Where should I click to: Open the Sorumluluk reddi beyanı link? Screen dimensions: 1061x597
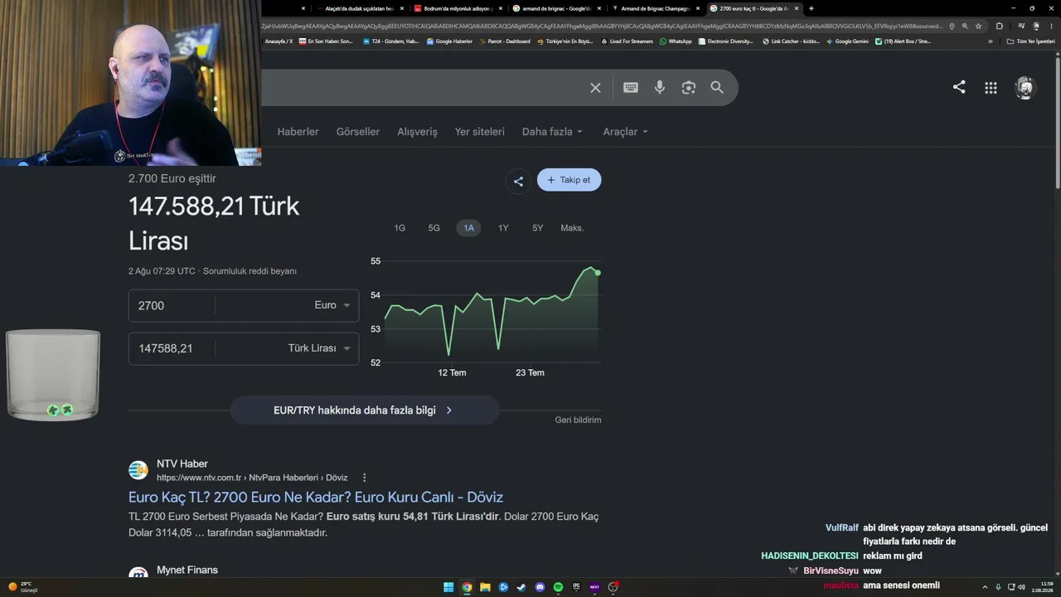point(250,271)
